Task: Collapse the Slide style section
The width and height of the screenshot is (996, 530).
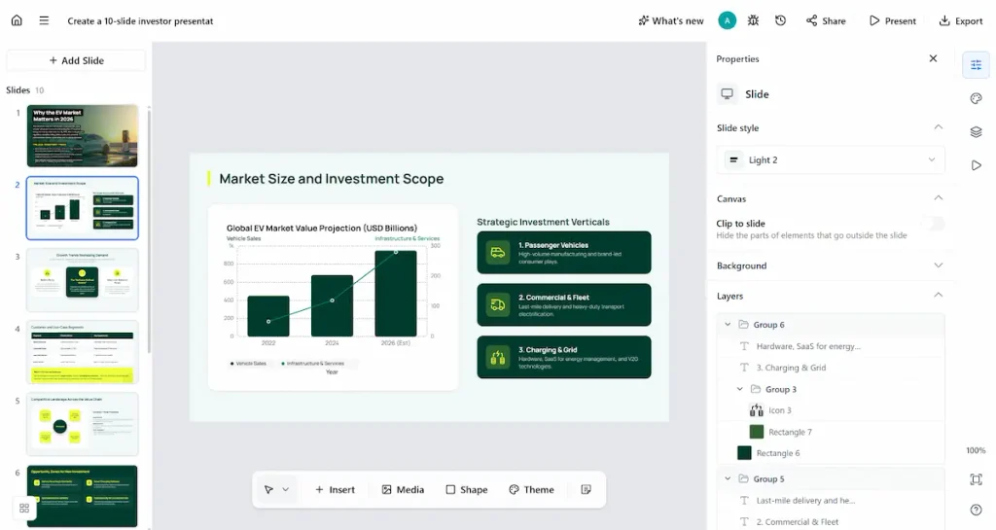Action: pyautogui.click(x=939, y=127)
